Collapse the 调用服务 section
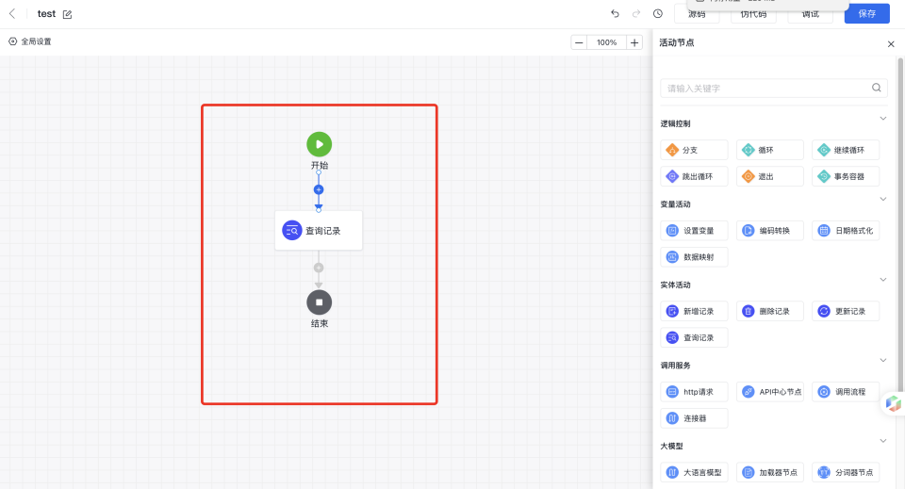 [x=883, y=360]
